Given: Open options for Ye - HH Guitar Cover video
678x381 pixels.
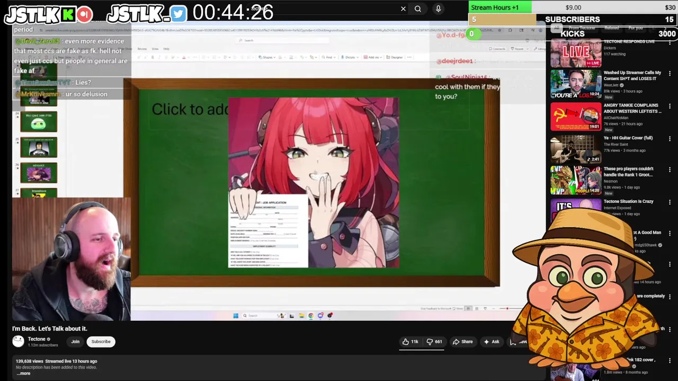Looking at the screenshot, I should [670, 139].
